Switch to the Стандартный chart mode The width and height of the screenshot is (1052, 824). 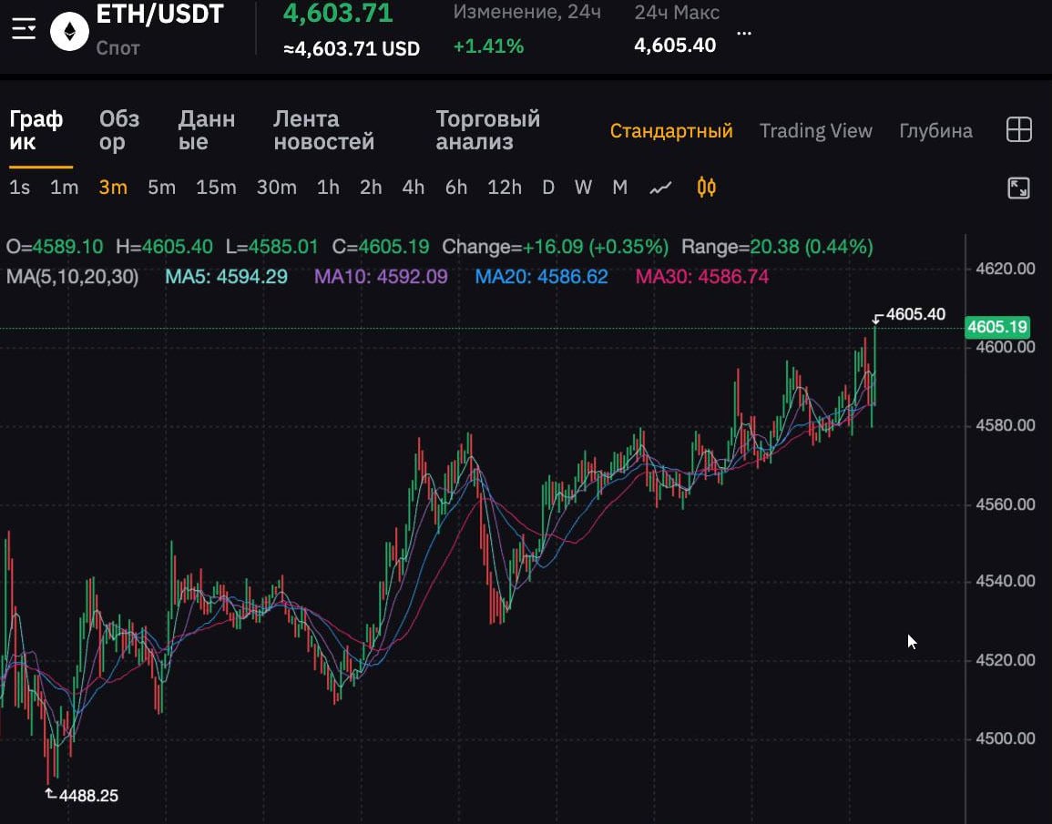point(671,131)
